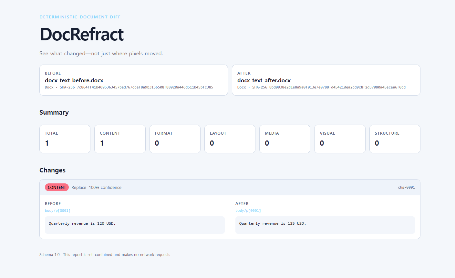This screenshot has height=278, width=455.
Task: Click the MEDIA summary card
Action: point(285,139)
